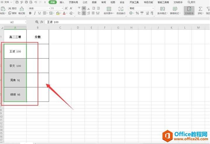Expand the font color dropdown arrow

pos(67,13)
